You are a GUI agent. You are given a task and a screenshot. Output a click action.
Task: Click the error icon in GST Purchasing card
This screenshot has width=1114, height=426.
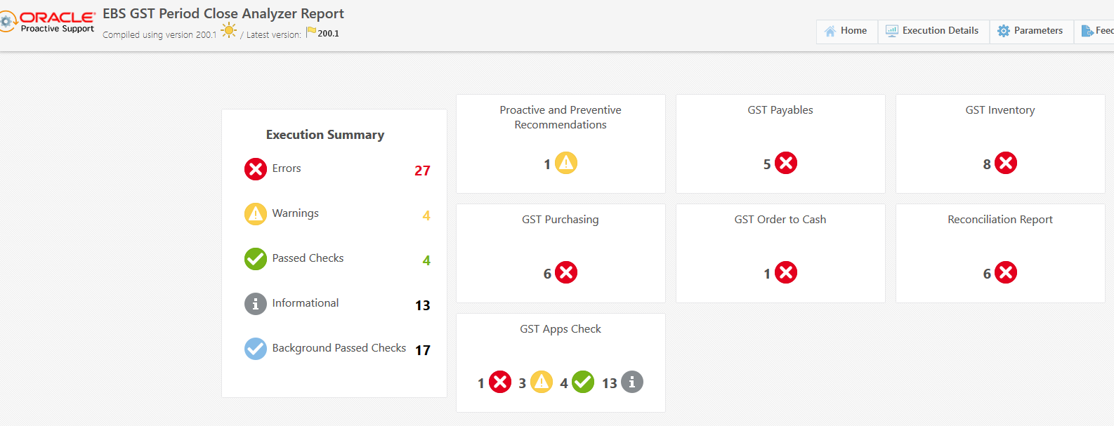(x=566, y=273)
